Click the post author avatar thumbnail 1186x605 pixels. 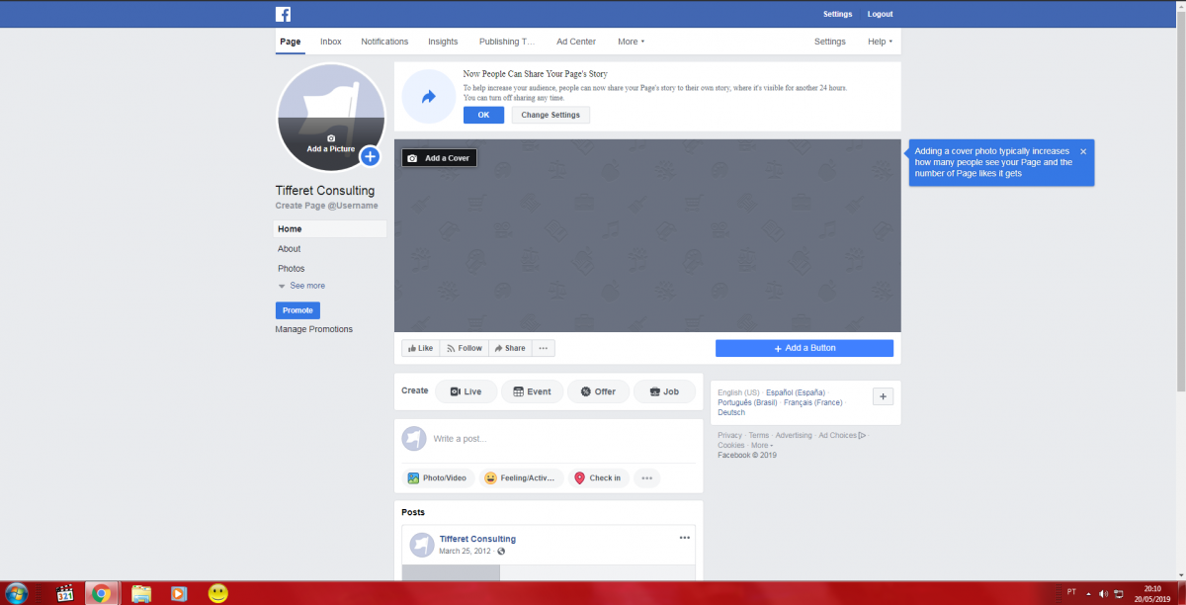coord(422,545)
